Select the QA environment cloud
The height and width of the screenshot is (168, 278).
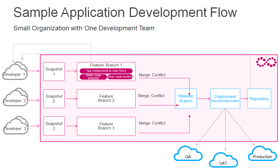(x=188, y=153)
